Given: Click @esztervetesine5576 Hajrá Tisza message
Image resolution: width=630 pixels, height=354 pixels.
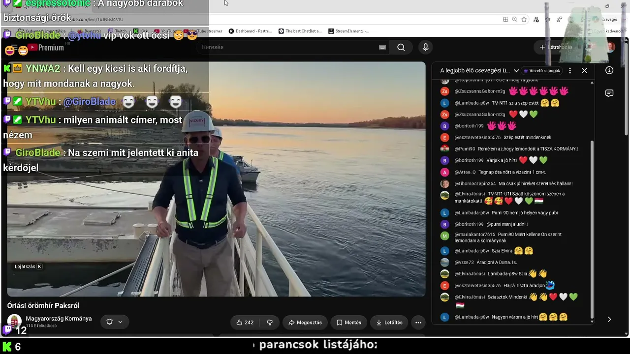Looking at the screenshot, I should click(x=504, y=285).
